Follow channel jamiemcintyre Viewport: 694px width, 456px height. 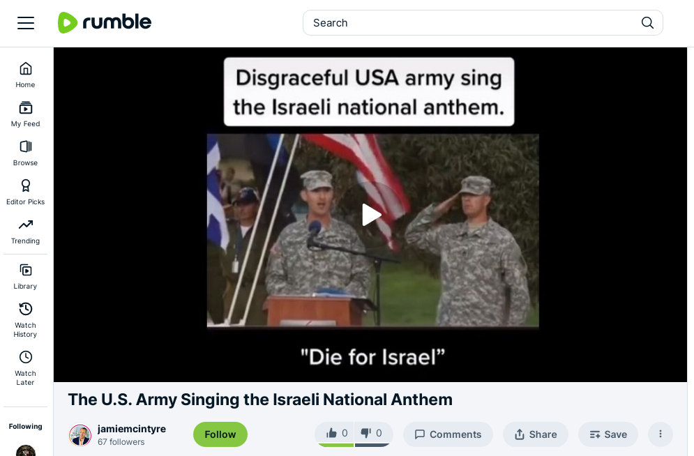click(x=220, y=434)
